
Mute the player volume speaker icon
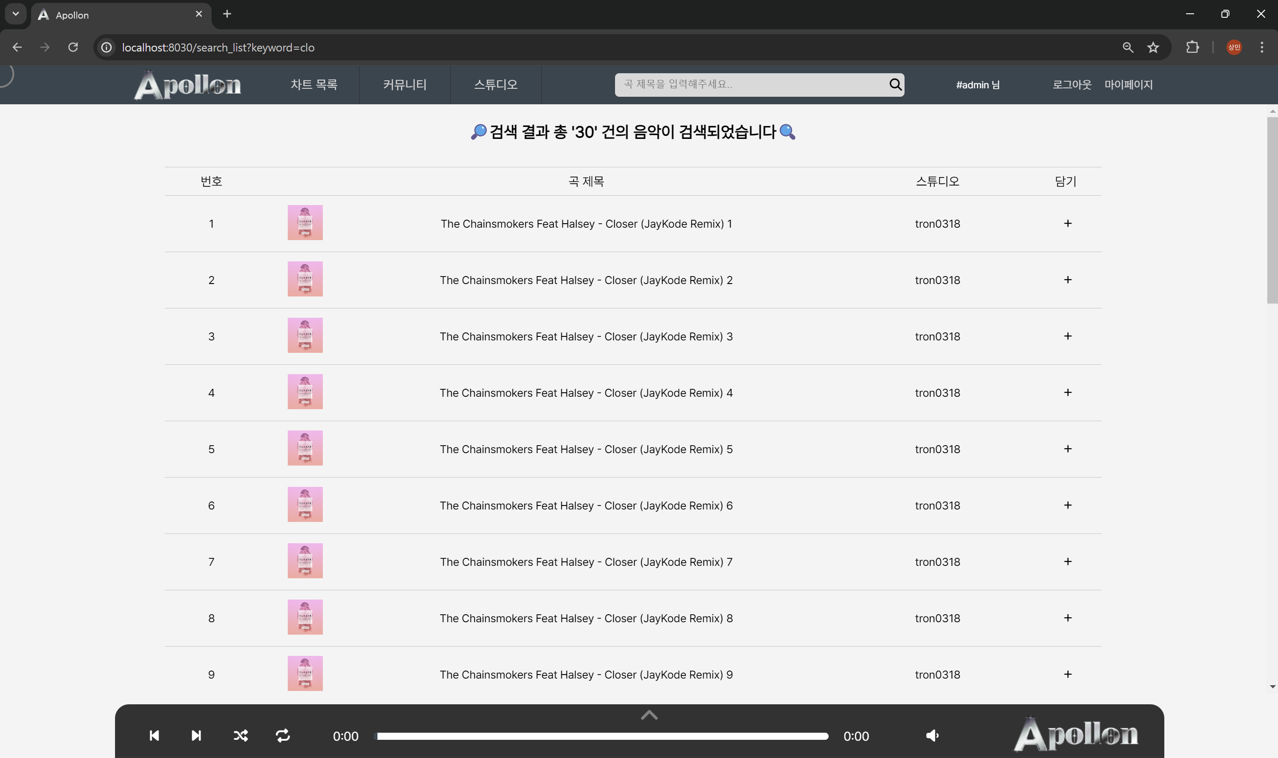[x=932, y=735]
